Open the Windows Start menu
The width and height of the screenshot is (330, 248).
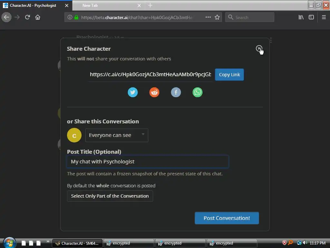9,243
